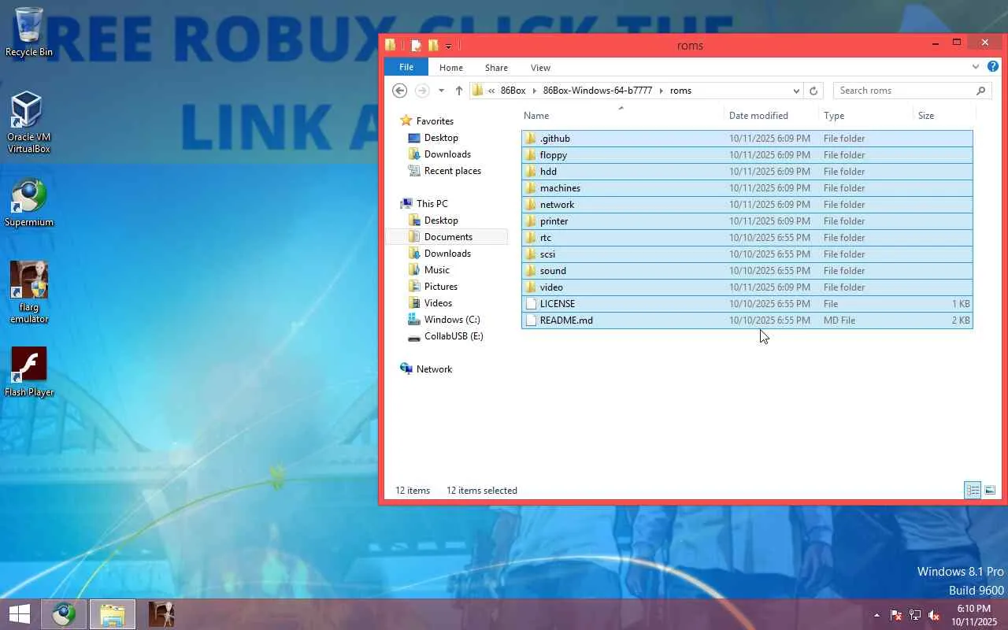Click the search magnifier icon

[x=981, y=91]
